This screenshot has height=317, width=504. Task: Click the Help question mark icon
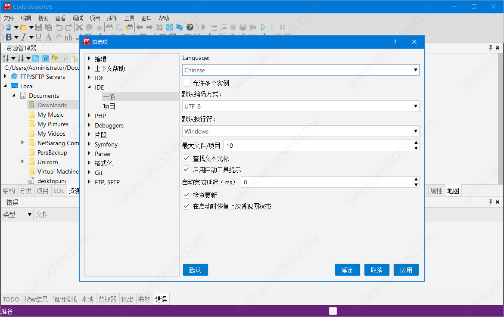[x=190, y=27]
